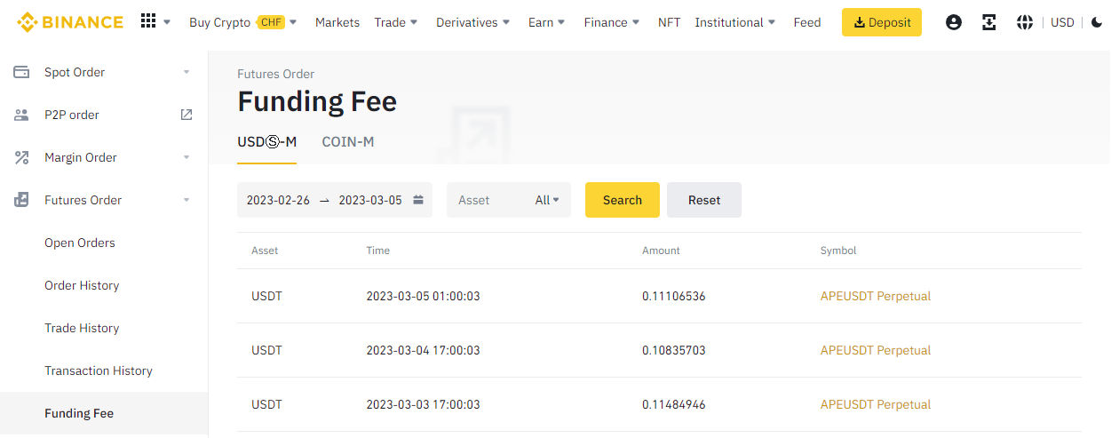This screenshot has height=438, width=1111.
Task: Open the Feed menu item
Action: (807, 22)
